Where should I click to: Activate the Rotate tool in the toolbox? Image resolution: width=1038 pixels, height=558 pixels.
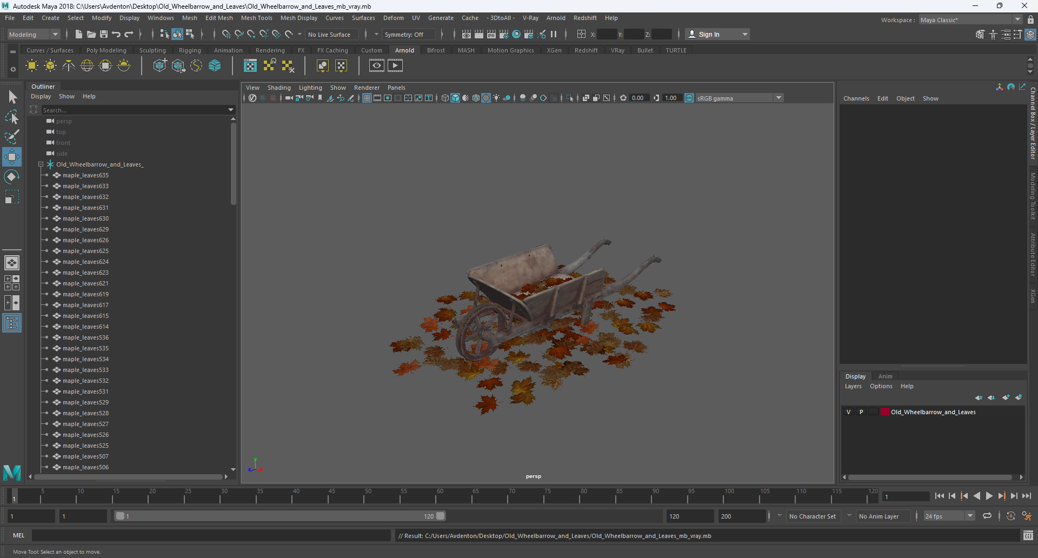(12, 177)
